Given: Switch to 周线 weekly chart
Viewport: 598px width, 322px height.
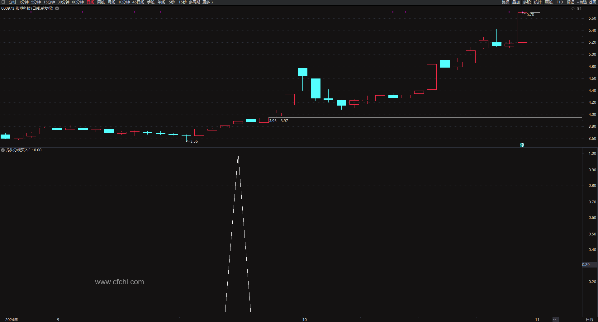Looking at the screenshot, I should [101, 2].
